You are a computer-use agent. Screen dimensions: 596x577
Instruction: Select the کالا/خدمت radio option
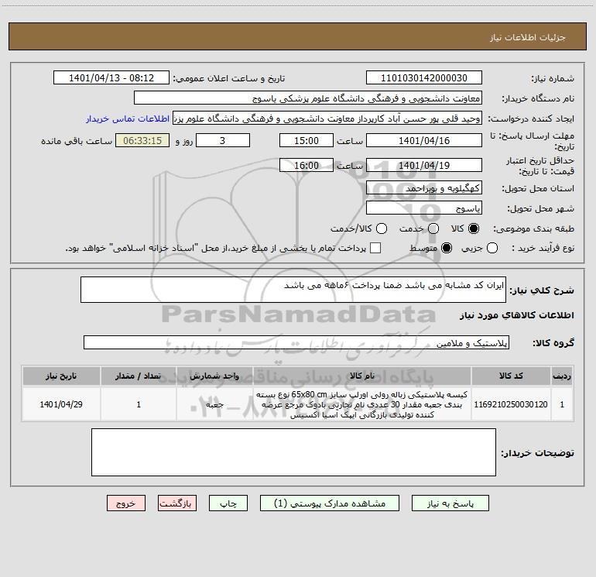[x=382, y=228]
